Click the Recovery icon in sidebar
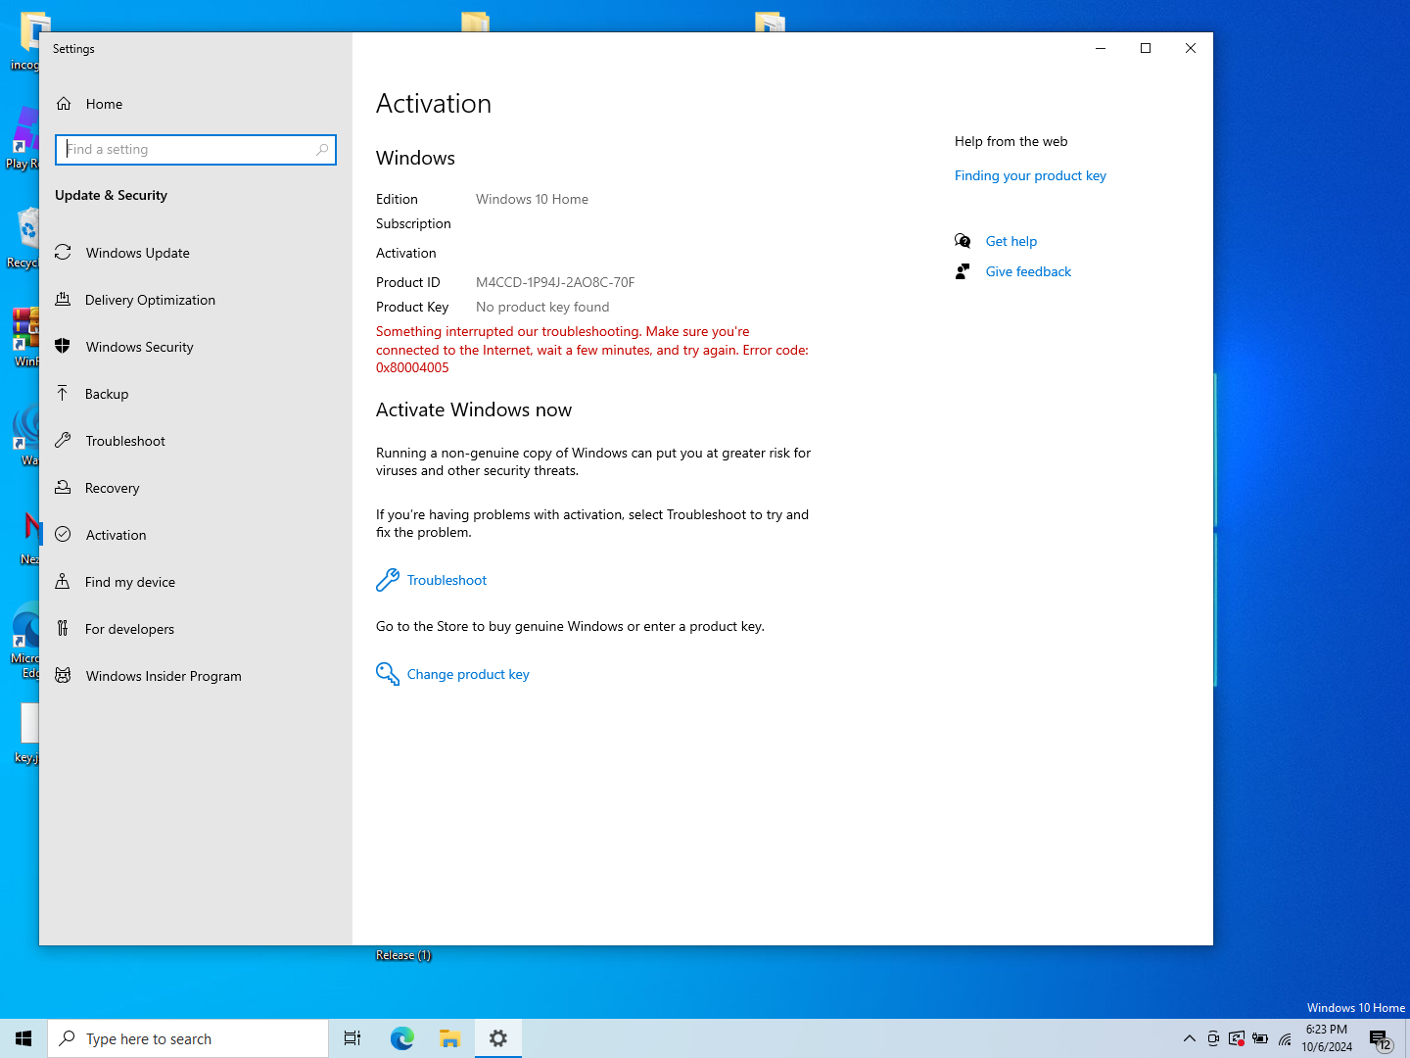Image resolution: width=1410 pixels, height=1058 pixels. pyautogui.click(x=63, y=488)
